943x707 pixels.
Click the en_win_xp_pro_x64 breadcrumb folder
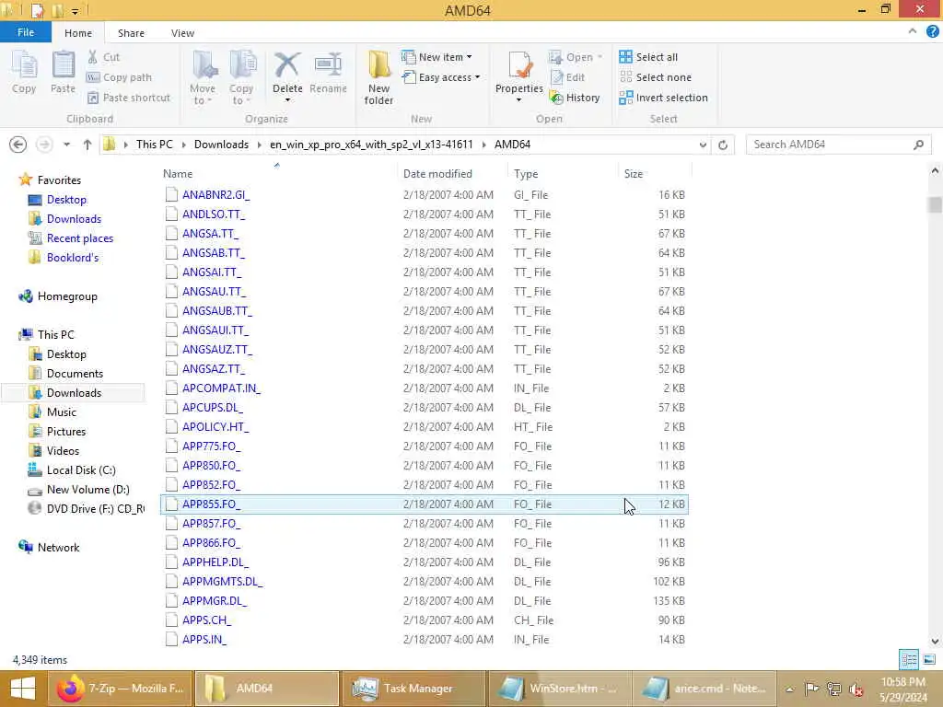click(371, 145)
